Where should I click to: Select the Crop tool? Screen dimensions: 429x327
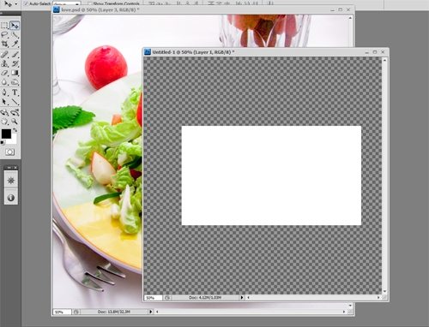4,44
